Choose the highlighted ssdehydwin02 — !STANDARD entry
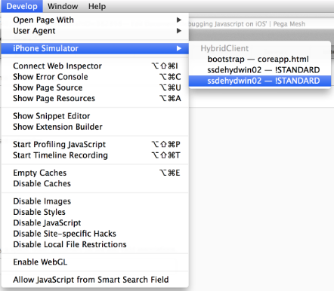This screenshot has height=291, width=334. [x=260, y=81]
